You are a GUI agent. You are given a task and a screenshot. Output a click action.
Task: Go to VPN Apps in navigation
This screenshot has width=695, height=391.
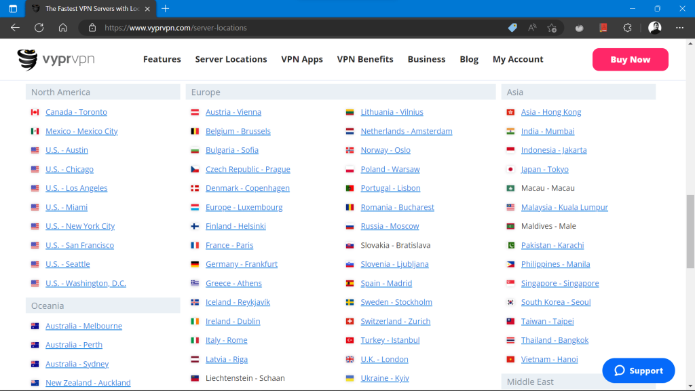point(302,60)
